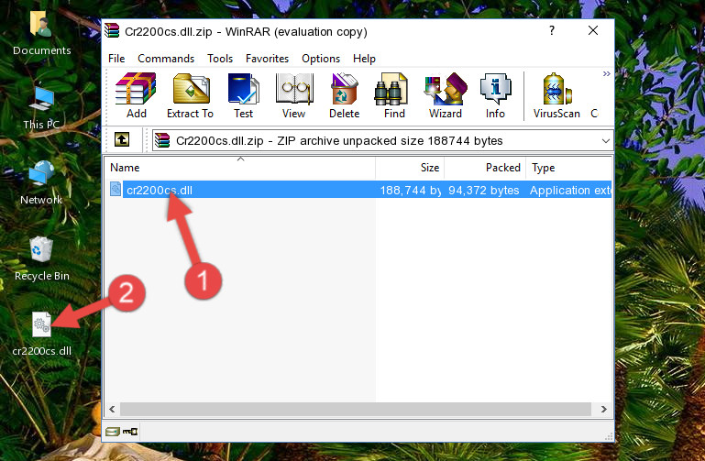Start VirusScan on the archive

coord(556,95)
